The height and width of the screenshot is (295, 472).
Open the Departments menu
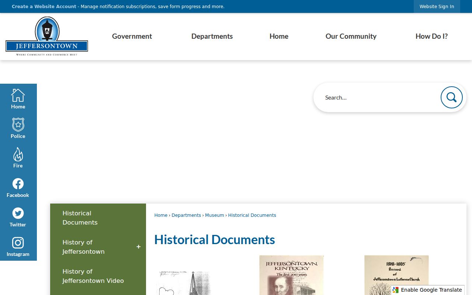[212, 36]
